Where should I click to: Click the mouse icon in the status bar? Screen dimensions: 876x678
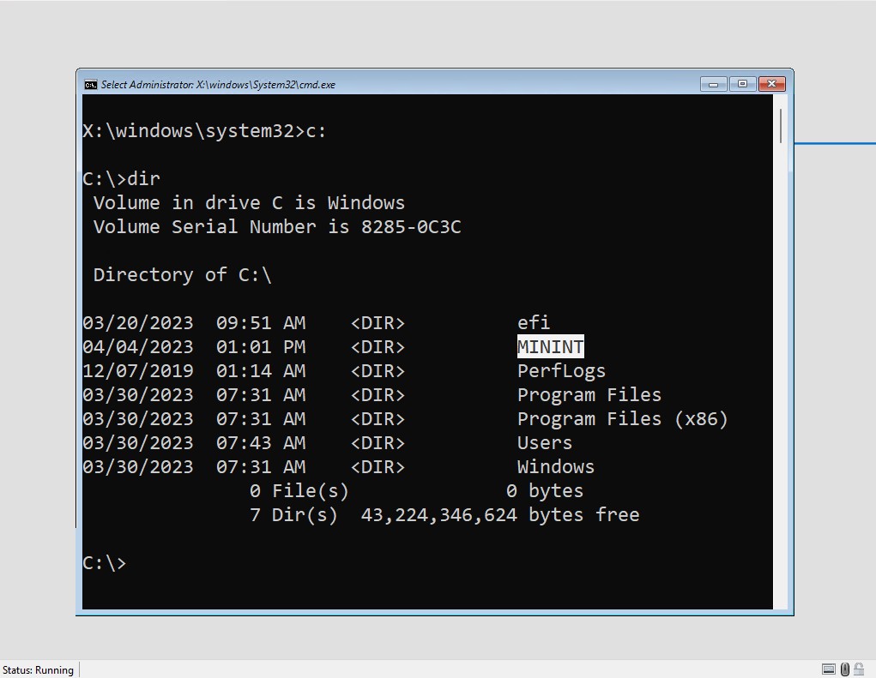(x=845, y=669)
